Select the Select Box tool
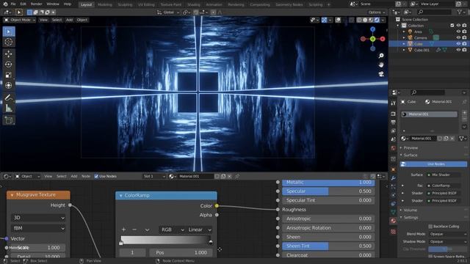Image resolution: width=470 pixels, height=264 pixels. point(9,32)
